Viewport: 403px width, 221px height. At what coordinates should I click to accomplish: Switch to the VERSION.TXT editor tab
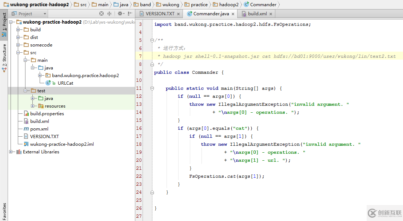(x=160, y=14)
